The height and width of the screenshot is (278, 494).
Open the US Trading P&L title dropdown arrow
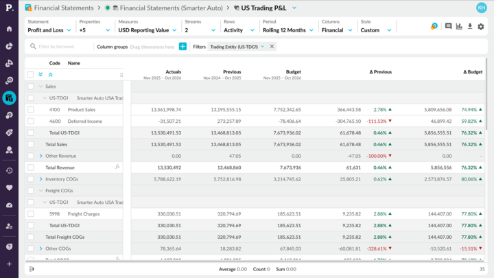click(294, 8)
